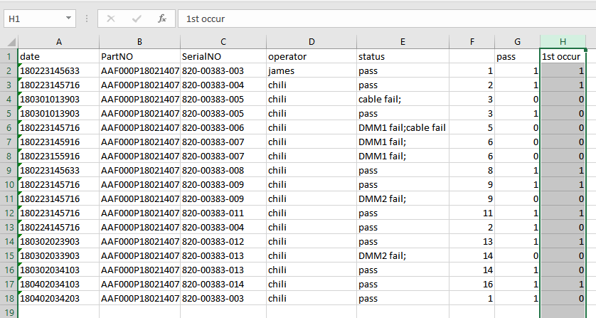
Task: Click the 'PartNO' header cell
Action: (139, 57)
